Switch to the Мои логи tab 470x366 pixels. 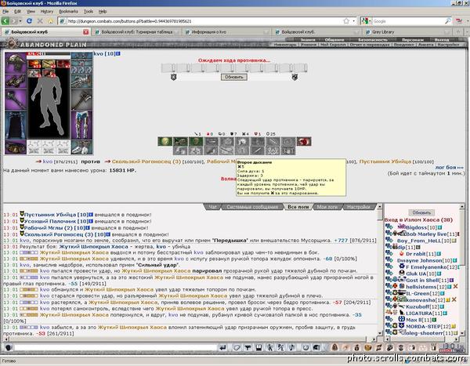click(327, 207)
